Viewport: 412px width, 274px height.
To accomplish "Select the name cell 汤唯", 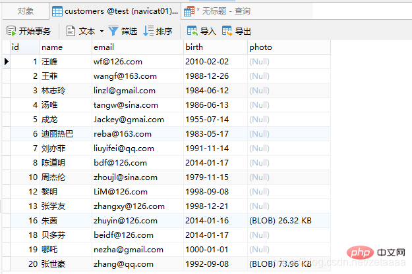I will (66, 105).
